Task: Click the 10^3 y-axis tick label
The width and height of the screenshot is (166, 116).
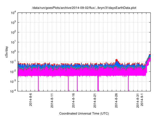Action: pyautogui.click(x=13, y=23)
